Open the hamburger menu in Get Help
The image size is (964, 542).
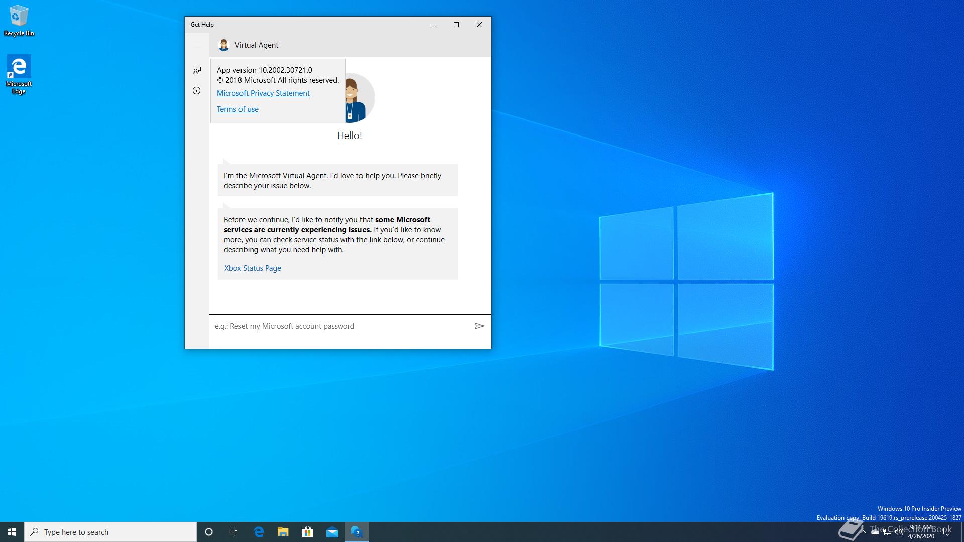[x=197, y=43]
